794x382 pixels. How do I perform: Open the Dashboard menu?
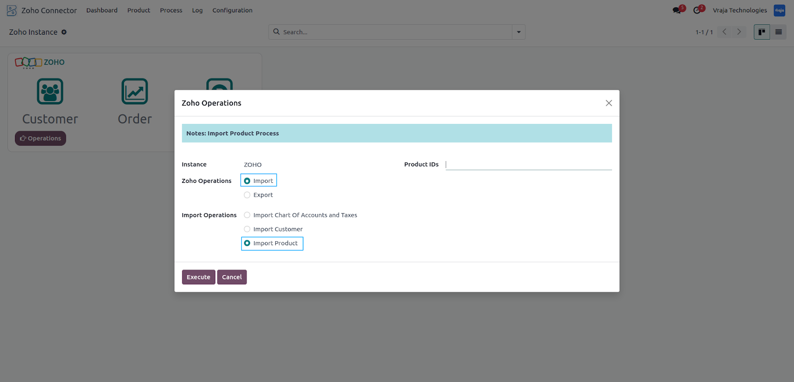coord(102,10)
